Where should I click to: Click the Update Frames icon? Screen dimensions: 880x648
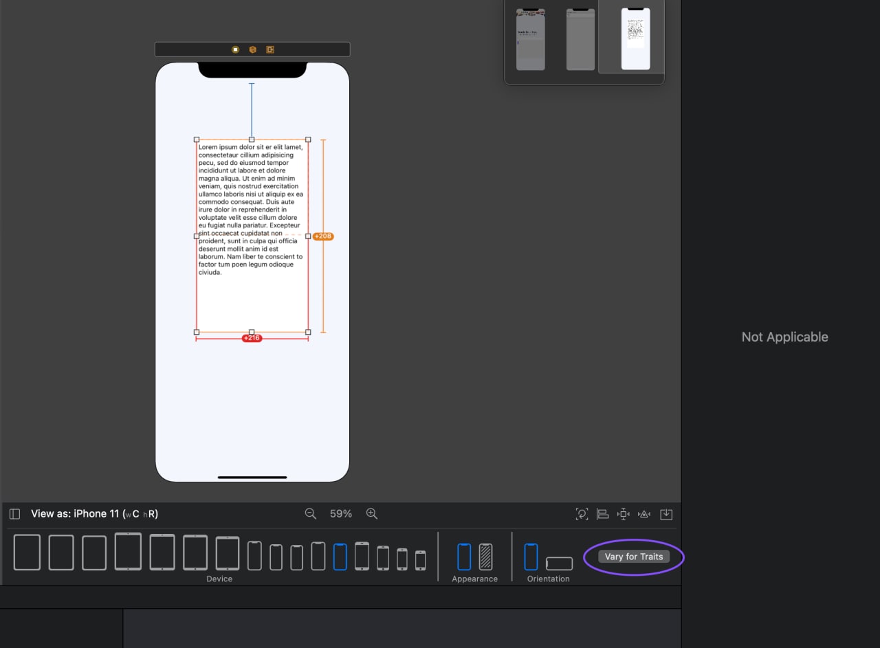(582, 514)
